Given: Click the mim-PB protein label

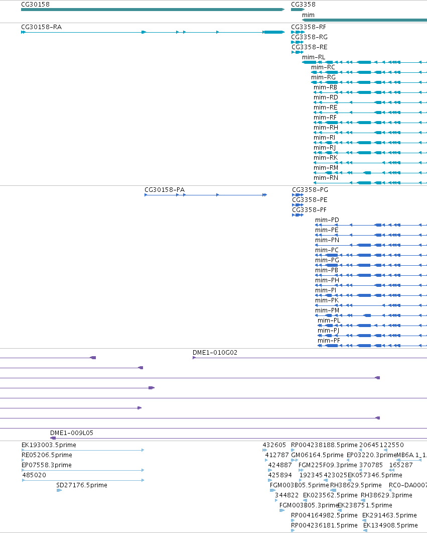Looking at the screenshot, I should pyautogui.click(x=327, y=270).
